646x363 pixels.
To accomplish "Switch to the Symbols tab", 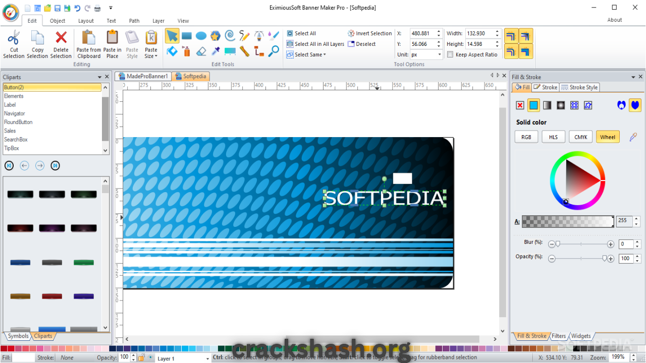I will (x=18, y=336).
